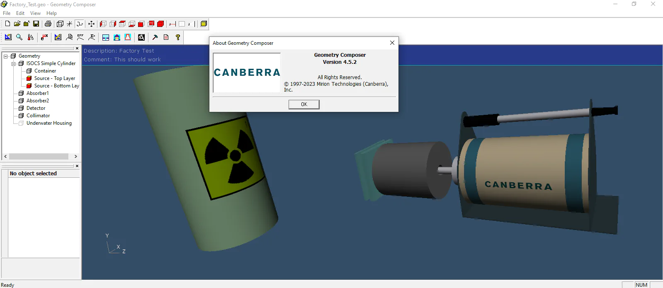Select Collimator in the geometry tree
Viewport: 663px width, 288px height.
[x=38, y=116]
